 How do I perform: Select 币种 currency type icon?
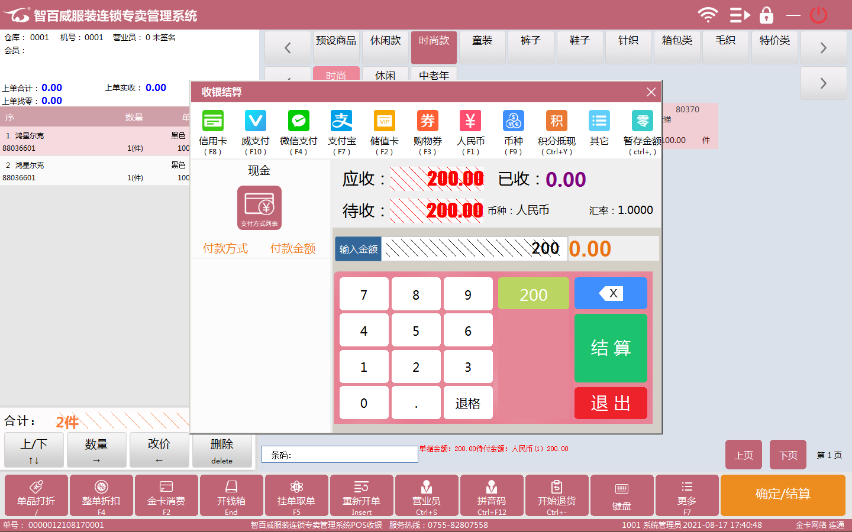coord(513,121)
